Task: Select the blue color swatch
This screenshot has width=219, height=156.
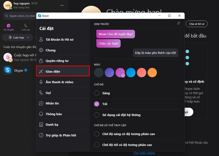Action: [131, 72]
